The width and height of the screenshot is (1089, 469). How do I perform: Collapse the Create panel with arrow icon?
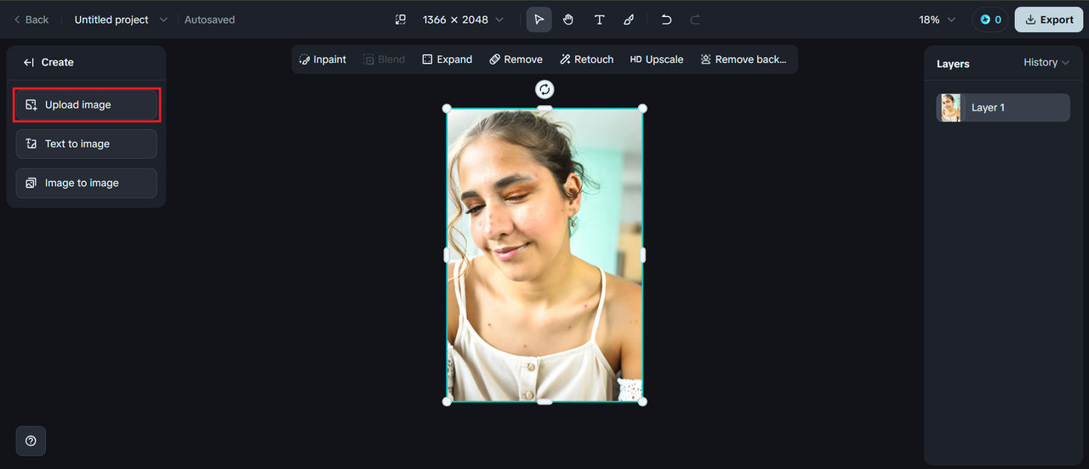[x=29, y=62]
